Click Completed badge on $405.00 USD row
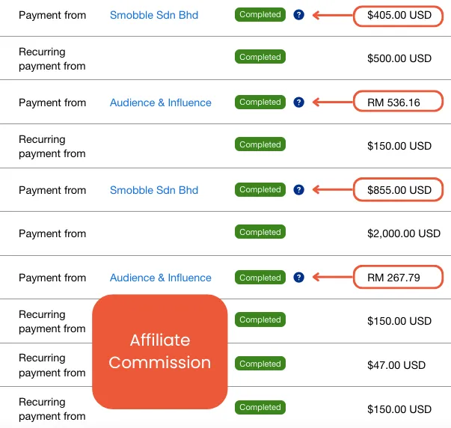Viewport: 451px width, 428px height. 260,15
